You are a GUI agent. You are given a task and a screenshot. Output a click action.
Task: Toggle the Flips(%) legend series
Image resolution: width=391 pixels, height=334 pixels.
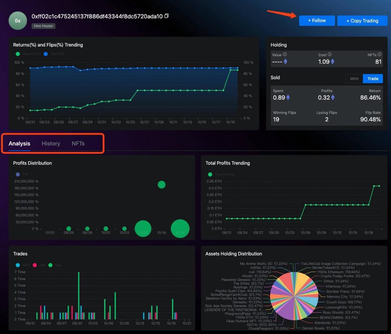click(x=54, y=54)
